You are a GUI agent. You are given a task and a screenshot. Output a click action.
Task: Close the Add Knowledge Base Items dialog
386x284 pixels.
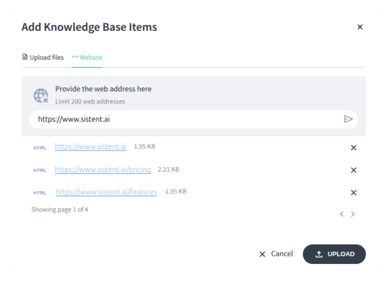[360, 27]
